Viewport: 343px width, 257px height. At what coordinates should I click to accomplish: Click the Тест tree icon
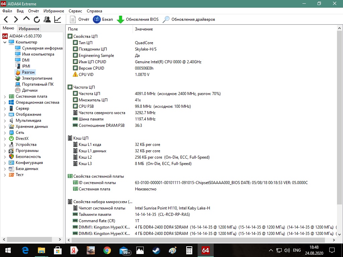tap(11, 175)
